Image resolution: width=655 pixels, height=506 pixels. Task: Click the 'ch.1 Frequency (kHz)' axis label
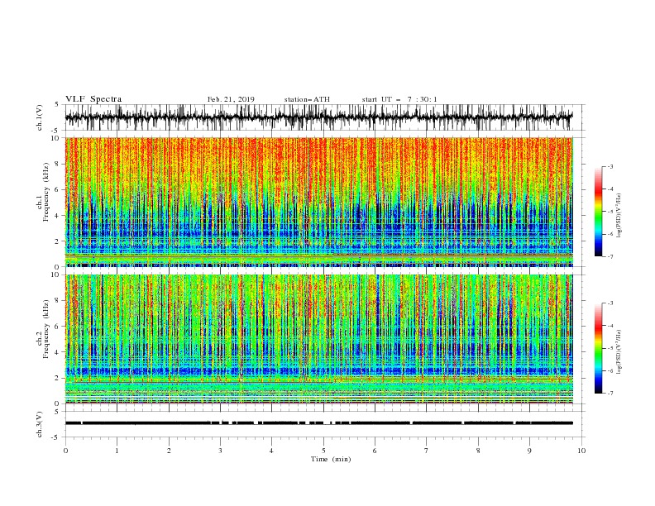coord(43,192)
